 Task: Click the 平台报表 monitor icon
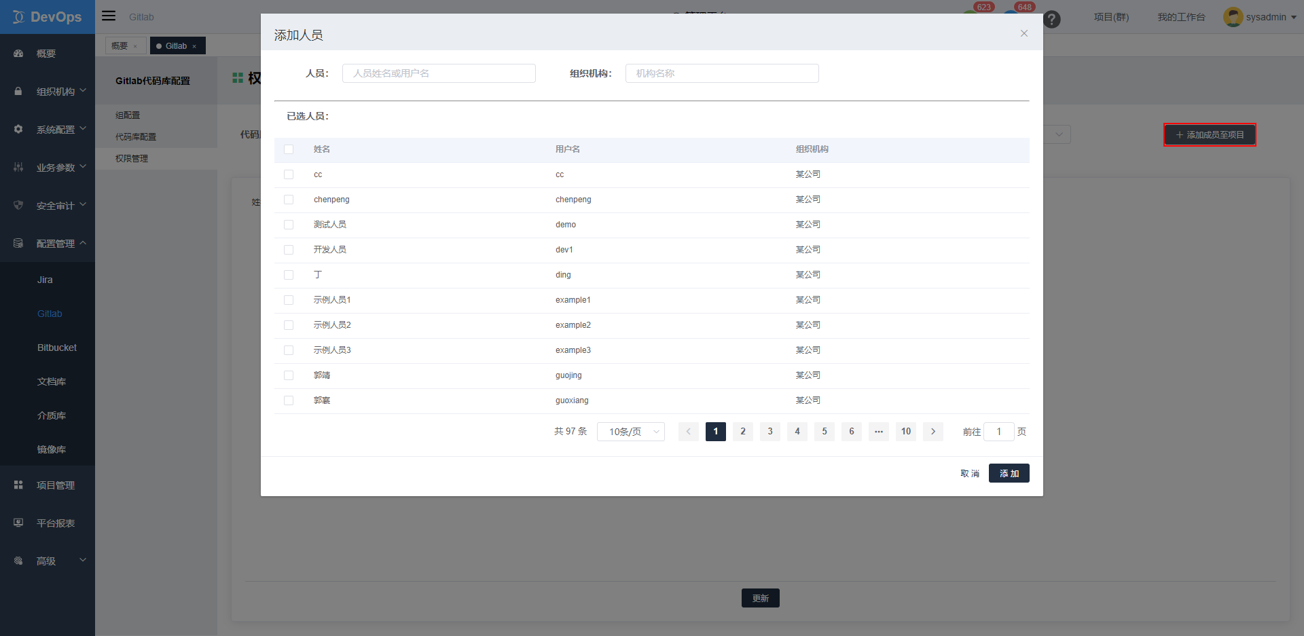[18, 523]
